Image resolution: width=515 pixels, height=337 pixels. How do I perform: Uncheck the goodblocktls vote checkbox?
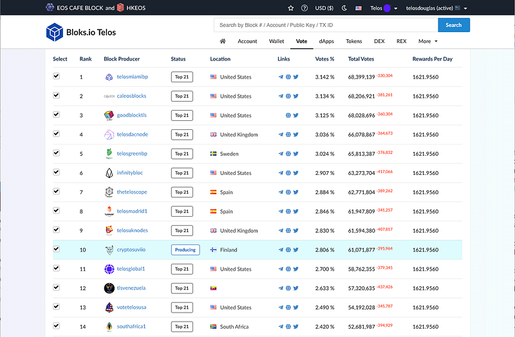point(57,114)
